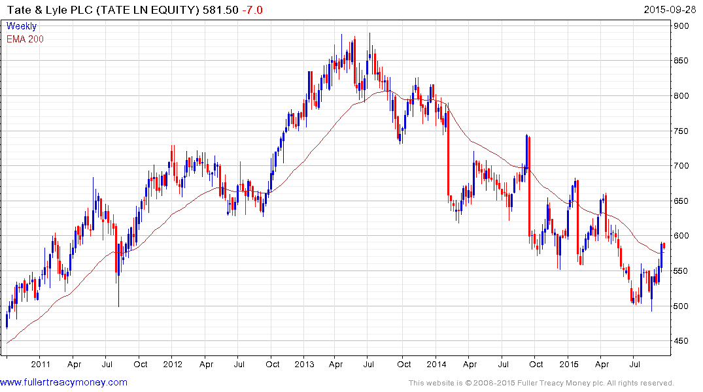Click the 500 price axis label
Image resolution: width=703 pixels, height=392 pixels.
coord(681,306)
